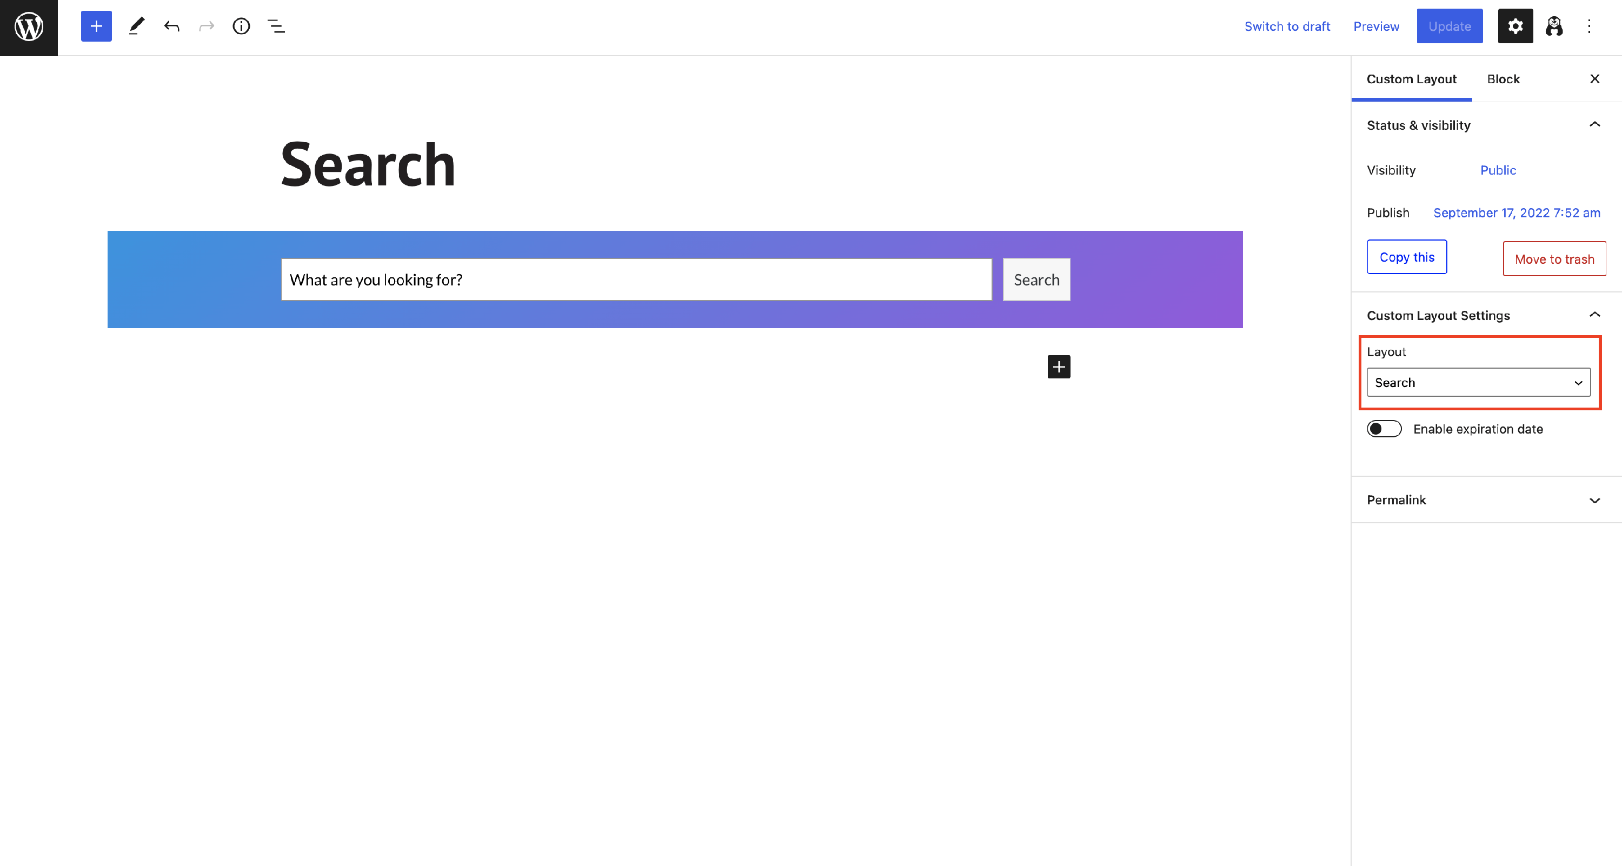This screenshot has width=1622, height=866.
Task: Open the block inserter plus button
Action: pyautogui.click(x=96, y=26)
